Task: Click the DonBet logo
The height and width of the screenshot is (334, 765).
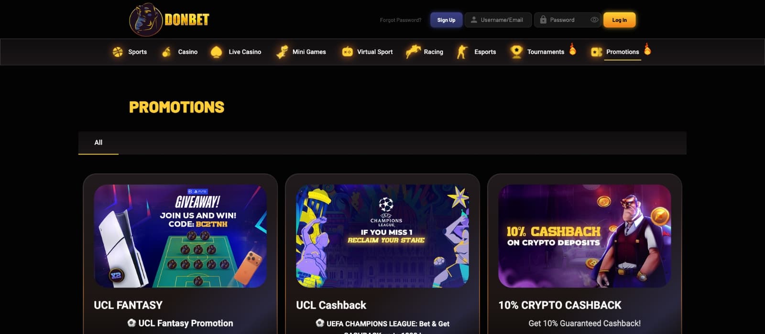Action: 169,20
